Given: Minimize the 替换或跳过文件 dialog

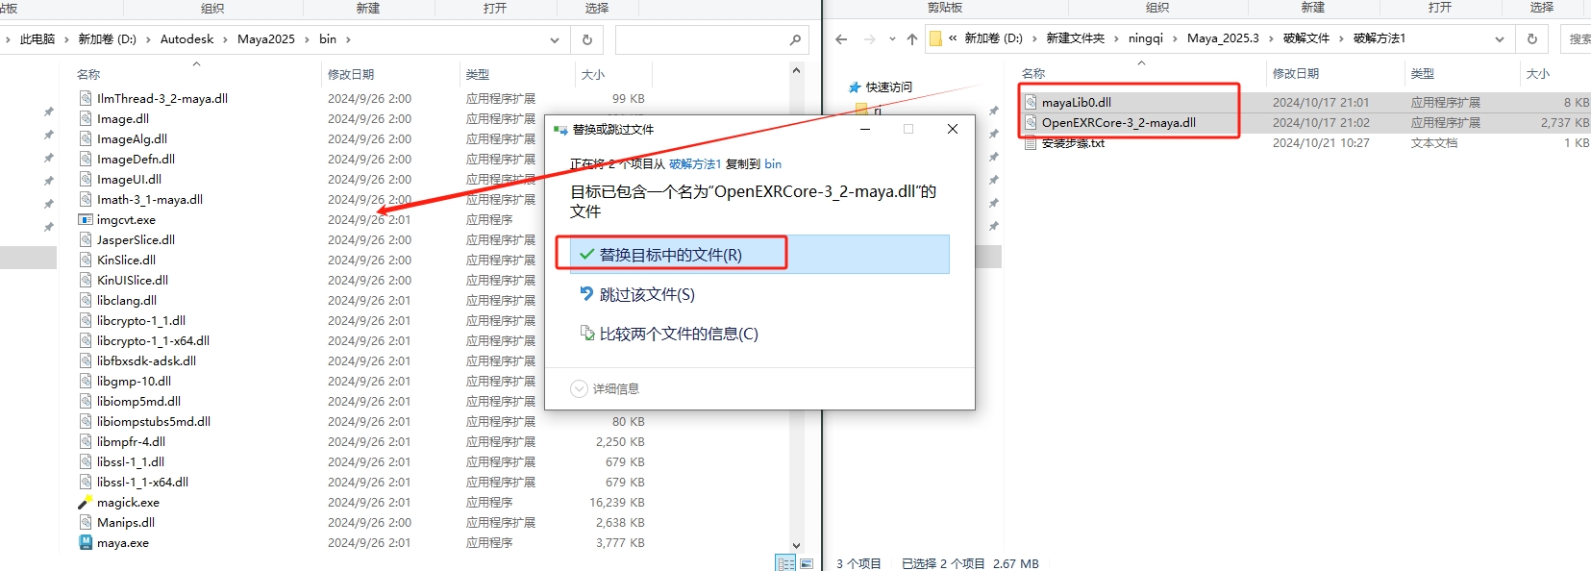Looking at the screenshot, I should pyautogui.click(x=865, y=129).
